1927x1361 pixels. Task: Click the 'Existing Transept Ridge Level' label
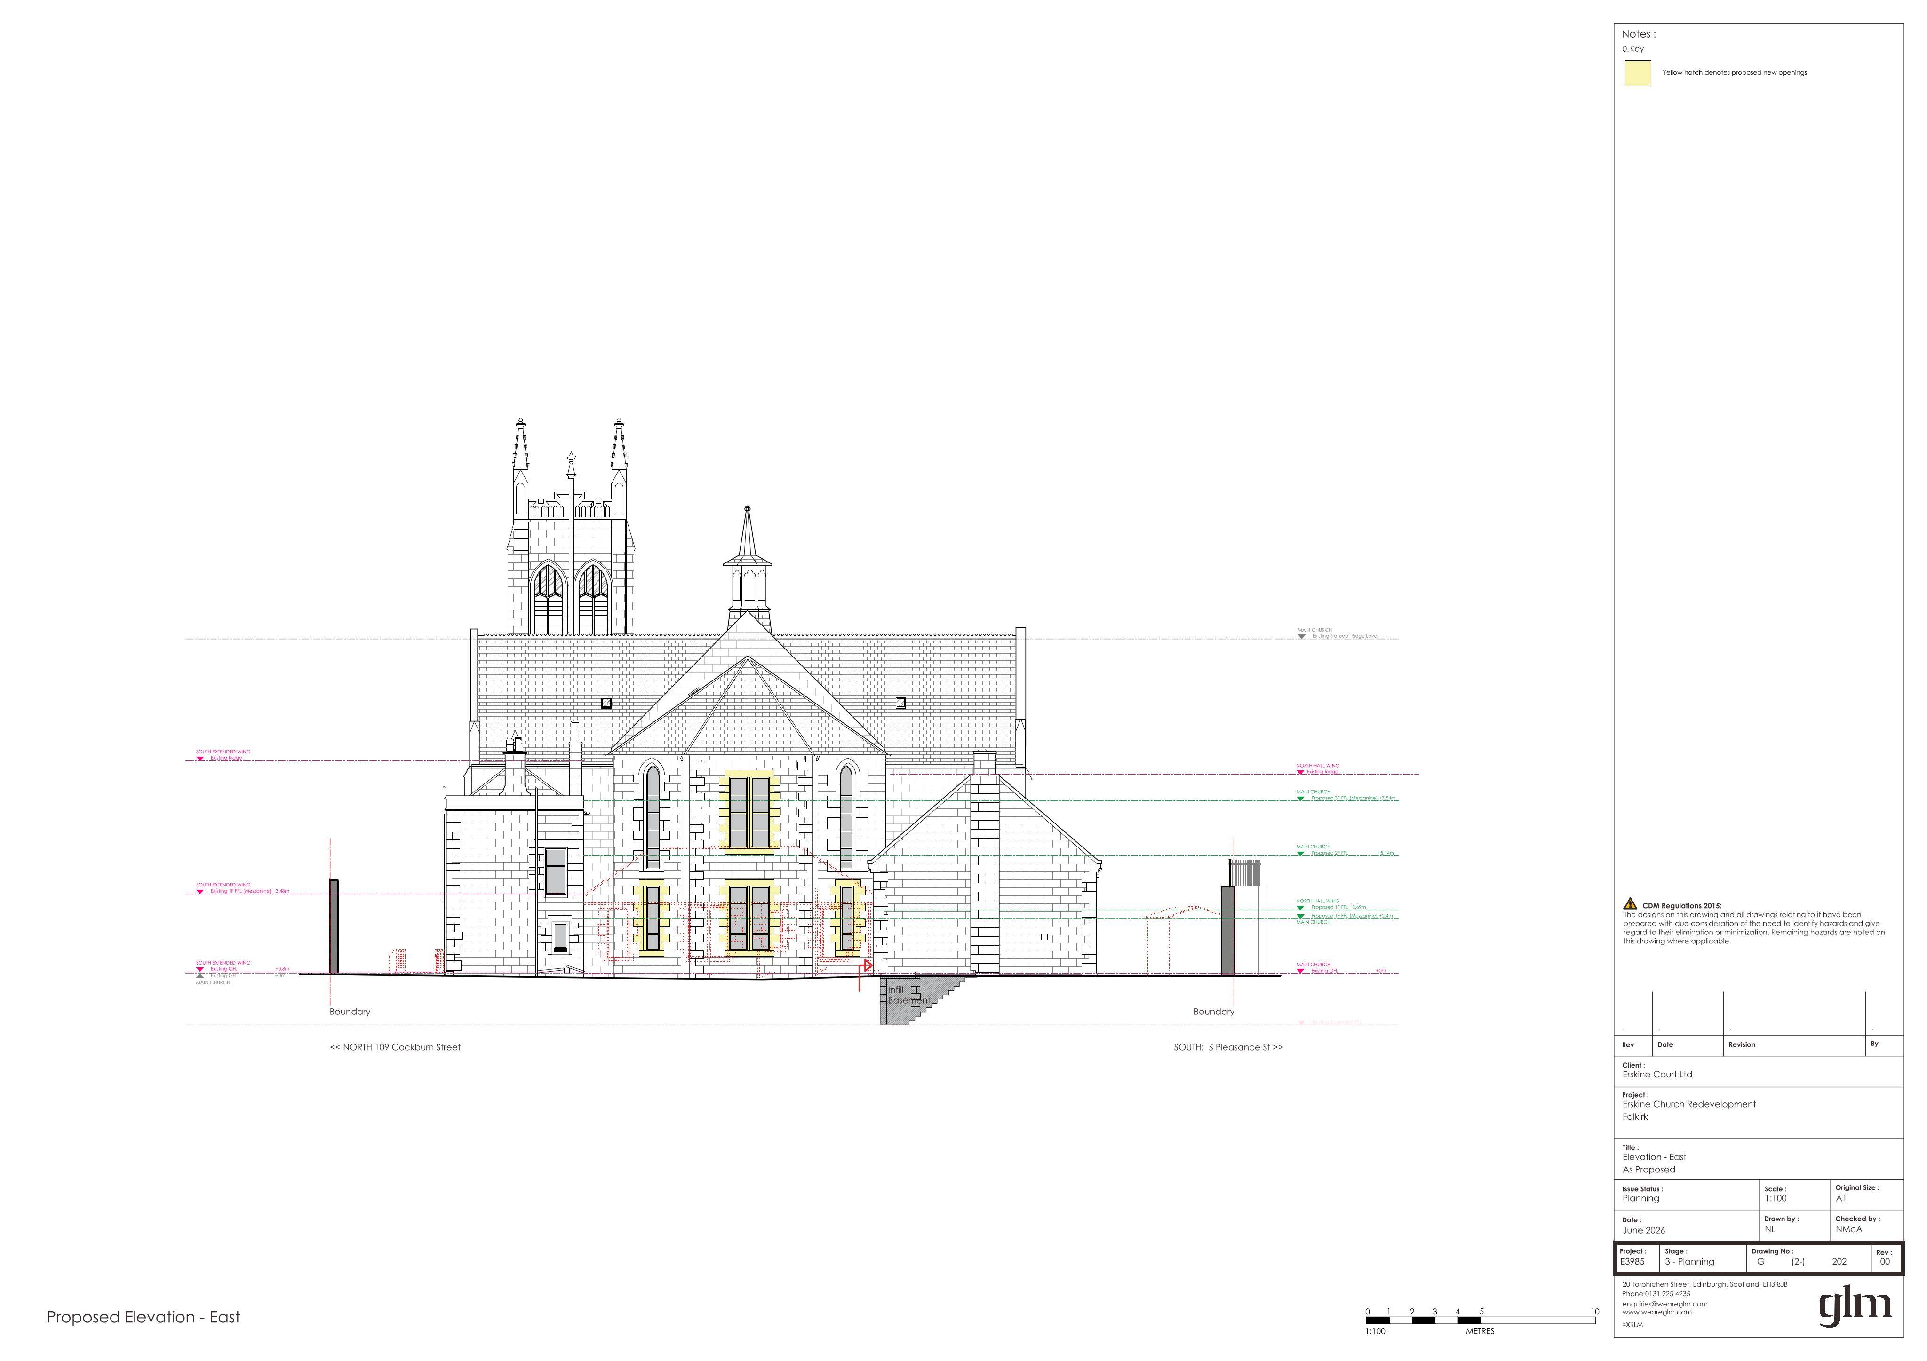click(1345, 636)
